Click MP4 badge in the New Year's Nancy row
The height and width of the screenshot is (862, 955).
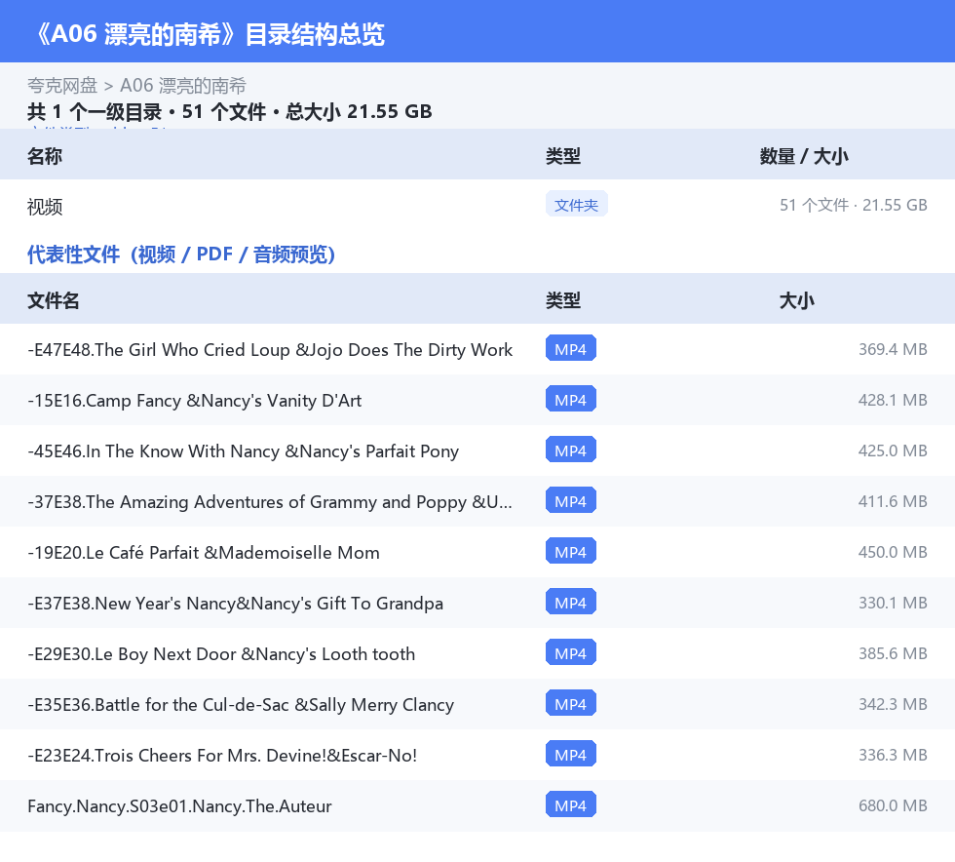571,602
